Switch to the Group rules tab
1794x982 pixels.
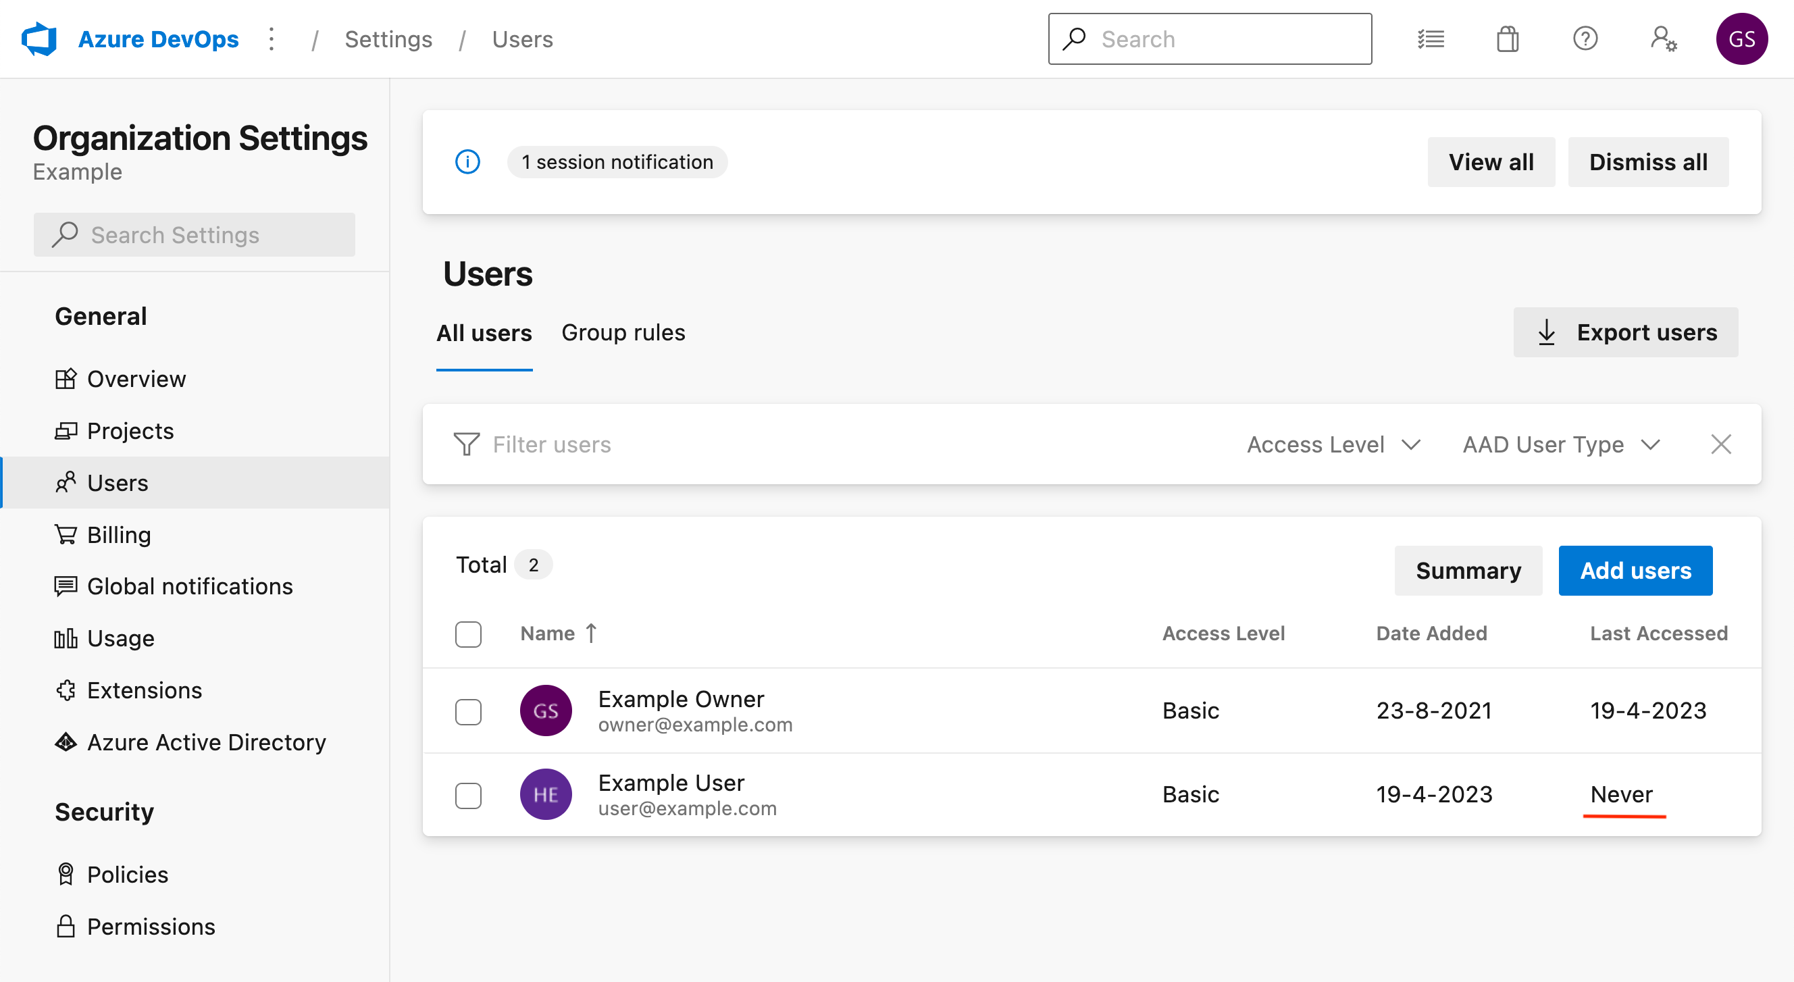[623, 333]
